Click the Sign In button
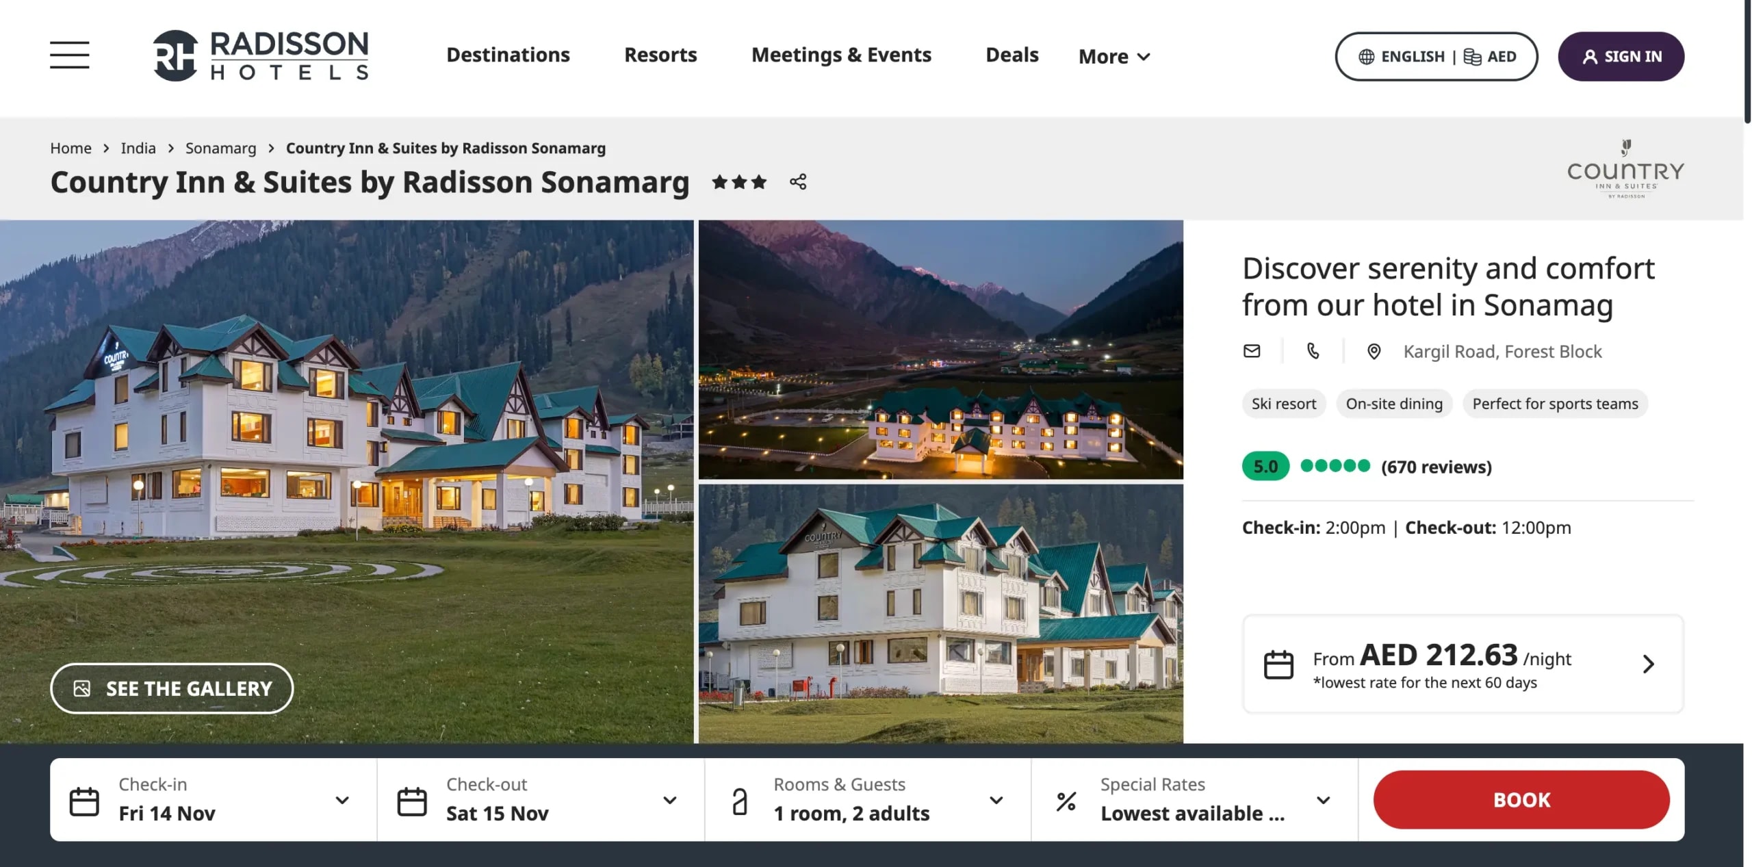The width and height of the screenshot is (1752, 867). click(1621, 56)
